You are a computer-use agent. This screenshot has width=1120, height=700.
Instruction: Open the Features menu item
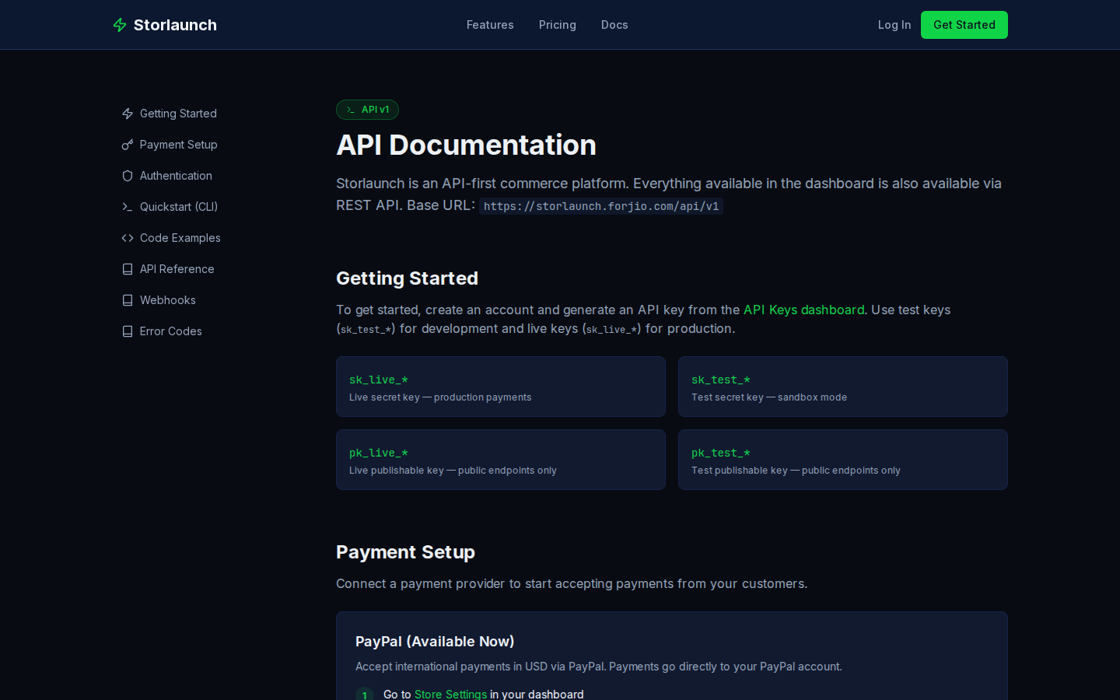click(490, 25)
